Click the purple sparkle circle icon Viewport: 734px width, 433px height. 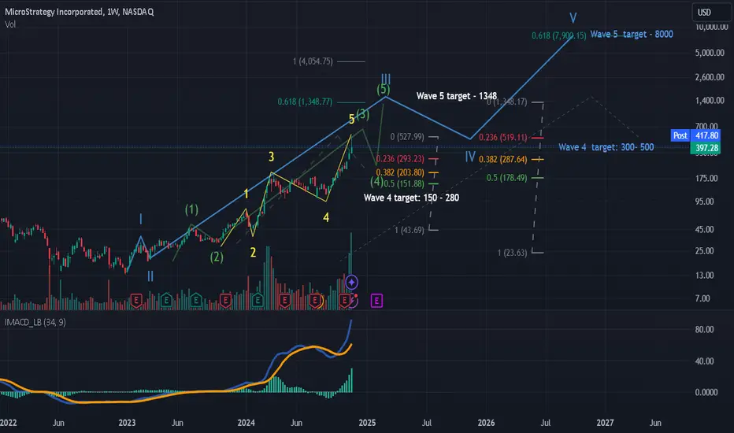click(x=351, y=283)
